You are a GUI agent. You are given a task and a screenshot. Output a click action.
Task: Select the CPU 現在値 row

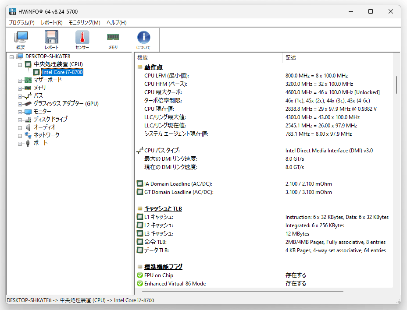(x=264, y=109)
